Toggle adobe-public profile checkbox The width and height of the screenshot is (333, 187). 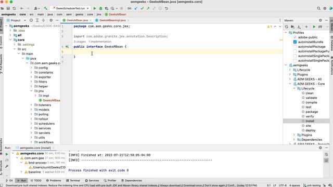click(x=295, y=37)
